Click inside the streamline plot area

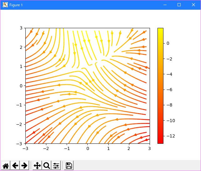tap(88, 85)
